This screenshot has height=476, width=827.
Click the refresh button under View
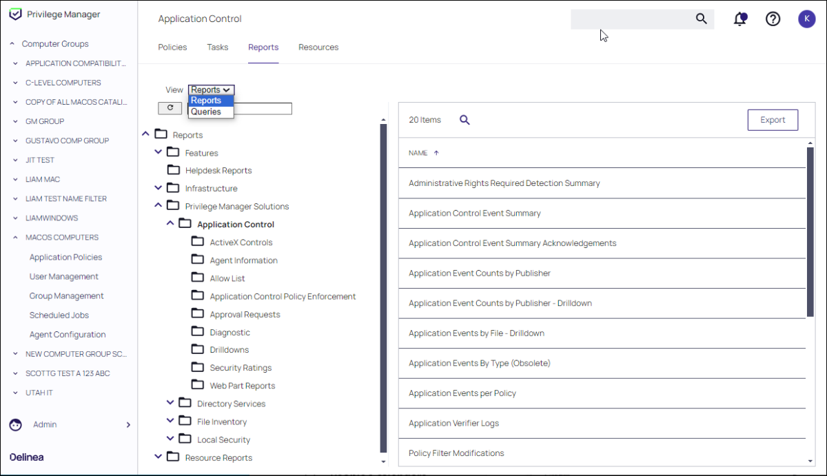point(170,108)
